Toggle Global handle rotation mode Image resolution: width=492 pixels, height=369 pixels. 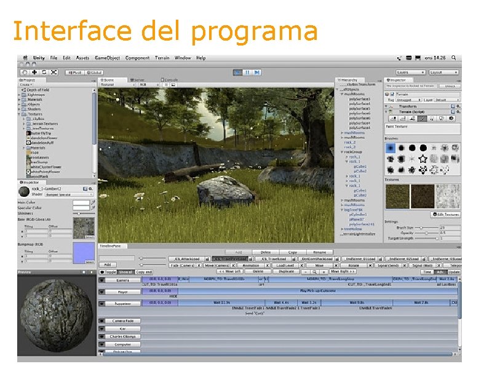click(x=94, y=73)
